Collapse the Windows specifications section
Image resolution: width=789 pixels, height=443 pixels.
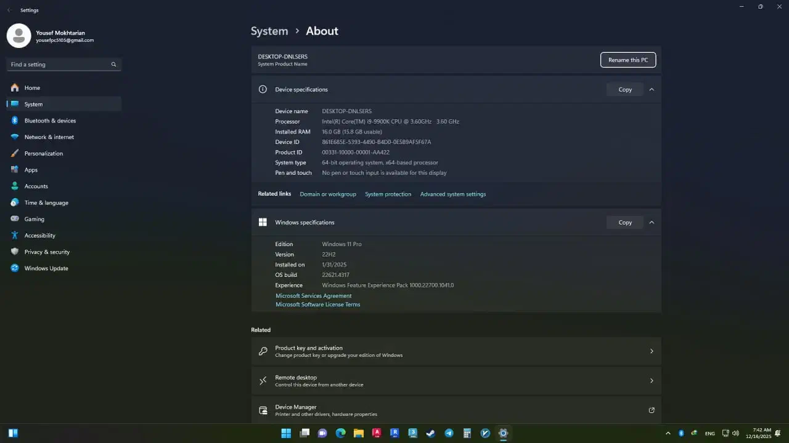click(x=652, y=222)
